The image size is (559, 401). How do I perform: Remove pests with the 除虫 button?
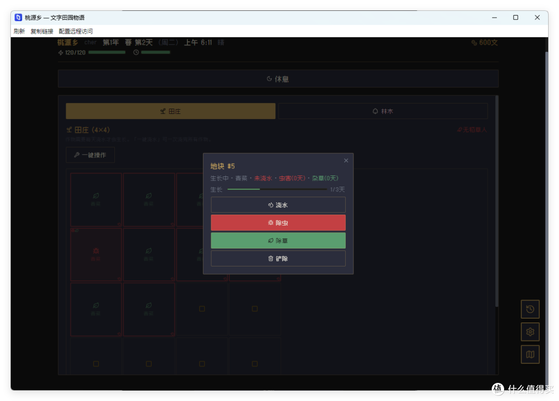click(278, 223)
